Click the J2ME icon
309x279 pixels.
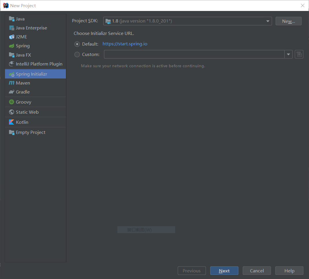12,37
